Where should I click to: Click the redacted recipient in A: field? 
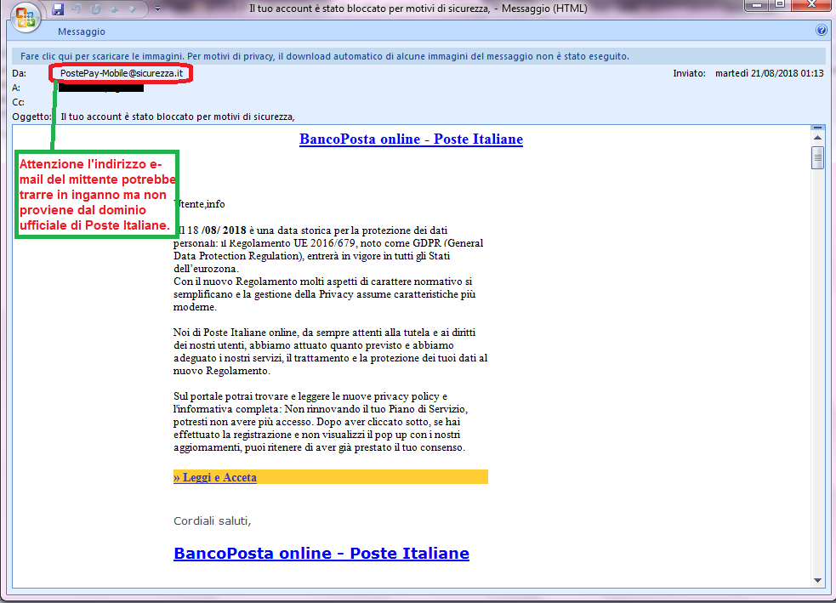(x=100, y=88)
